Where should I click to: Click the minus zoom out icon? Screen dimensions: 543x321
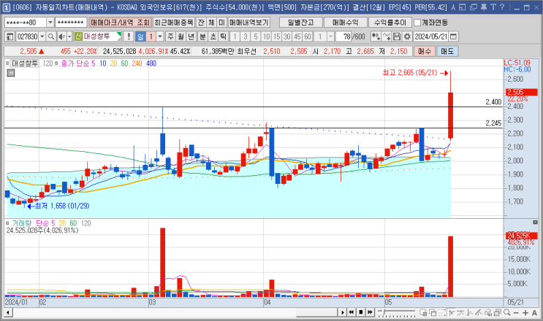(x=516, y=313)
